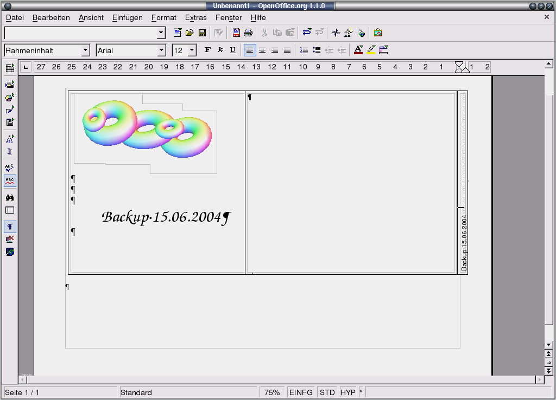
Task: Click the Print document icon
Action: tap(248, 33)
